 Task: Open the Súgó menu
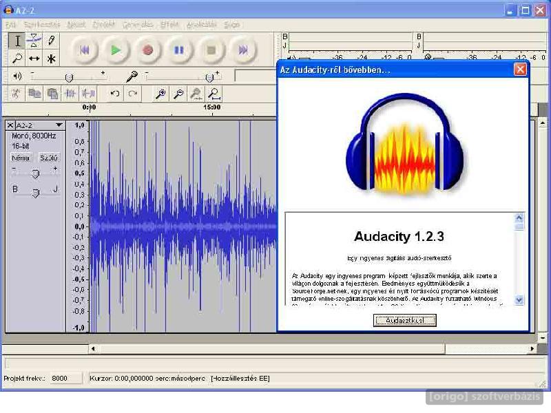(231, 25)
